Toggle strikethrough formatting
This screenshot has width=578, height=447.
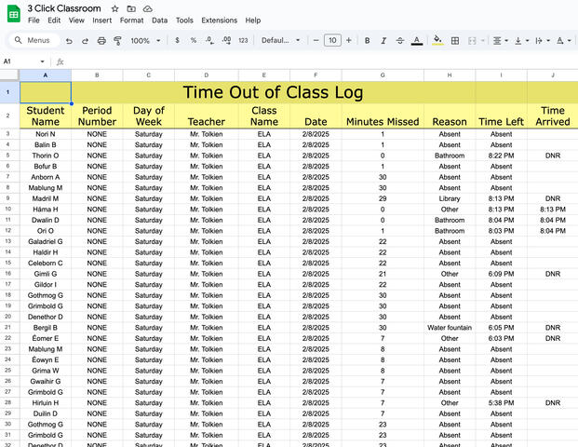click(x=399, y=41)
